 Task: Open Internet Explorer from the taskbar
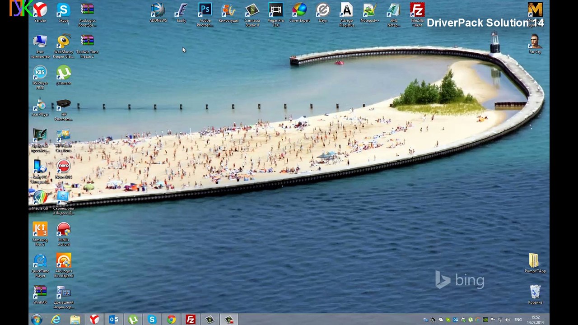click(56, 320)
